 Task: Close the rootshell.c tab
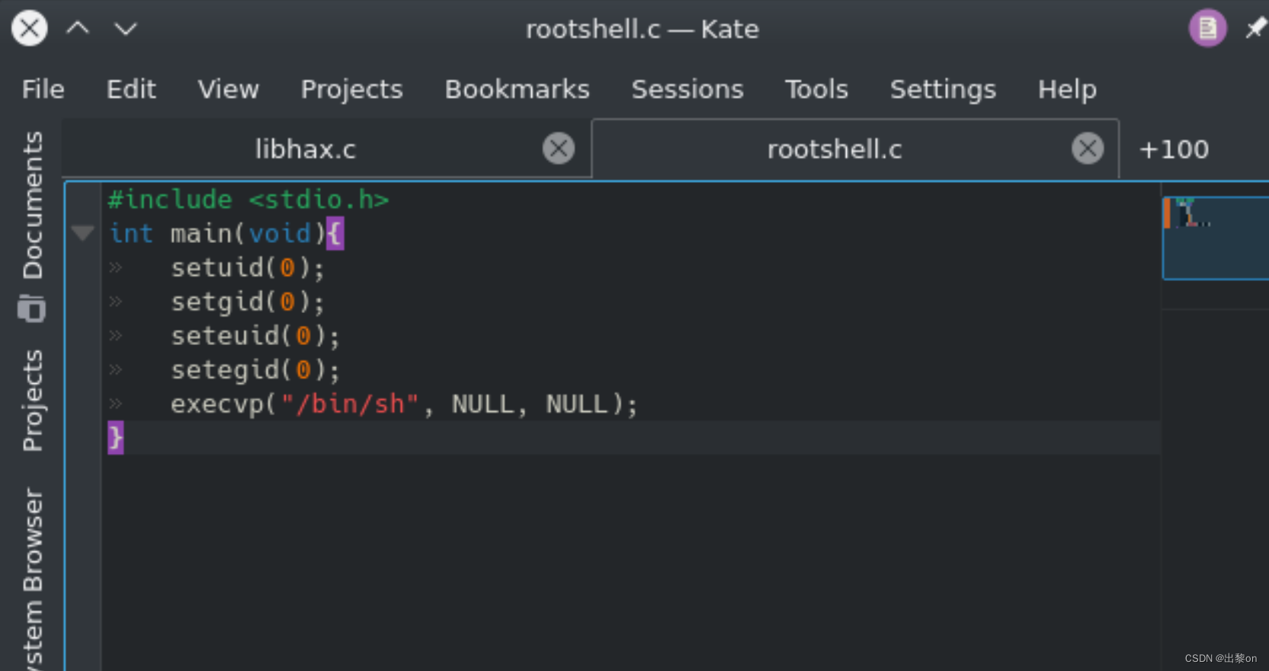coord(1088,149)
